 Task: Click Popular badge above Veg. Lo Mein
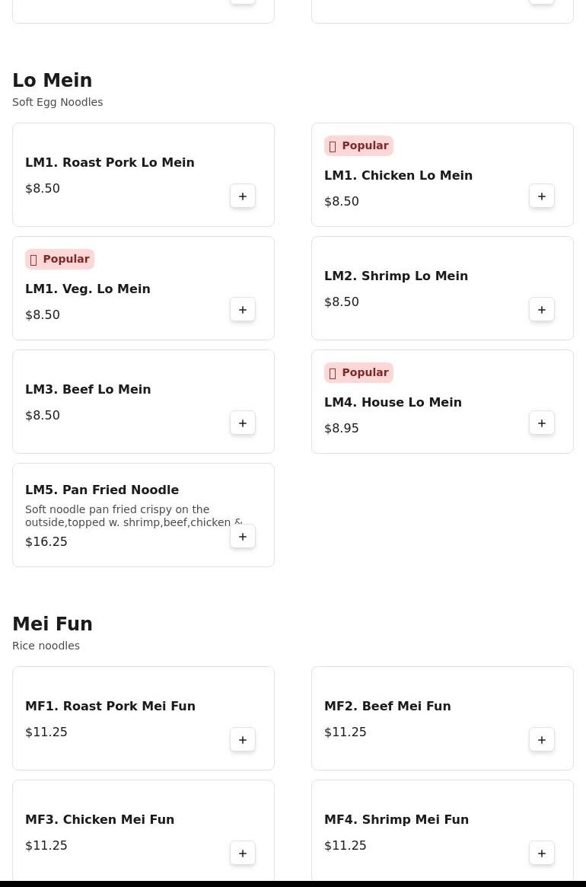point(59,259)
